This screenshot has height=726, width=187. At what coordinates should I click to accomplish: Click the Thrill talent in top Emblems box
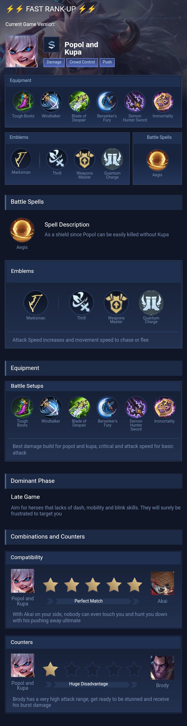click(57, 159)
